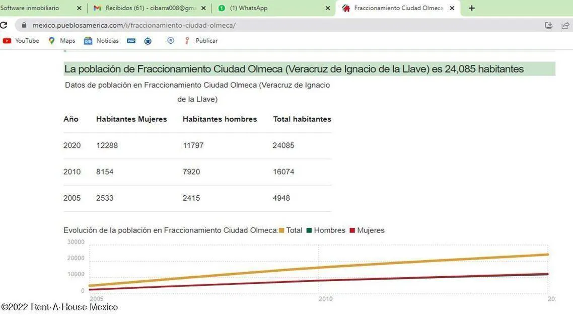Image resolution: width=573 pixels, height=322 pixels.
Task: Click the blue WD bookmark icon
Action: coord(131,41)
